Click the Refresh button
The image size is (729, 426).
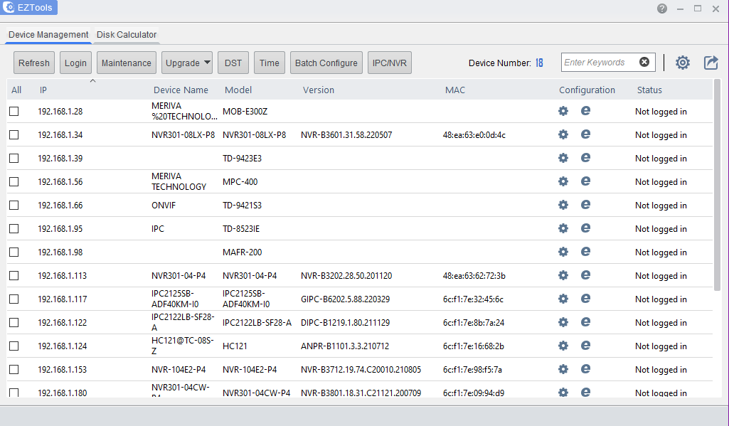click(34, 63)
